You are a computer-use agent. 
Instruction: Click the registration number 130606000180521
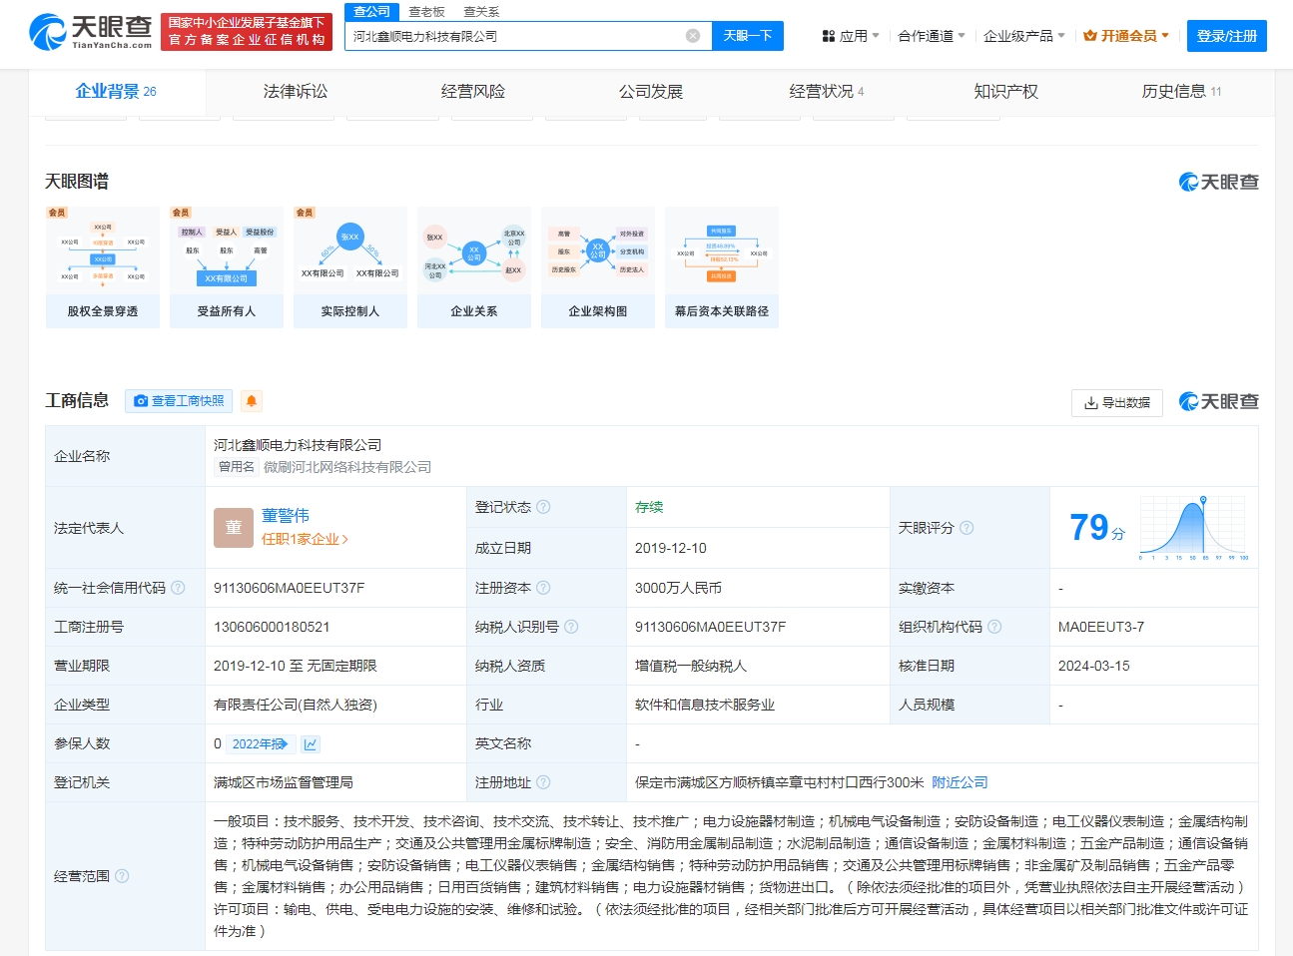[272, 627]
